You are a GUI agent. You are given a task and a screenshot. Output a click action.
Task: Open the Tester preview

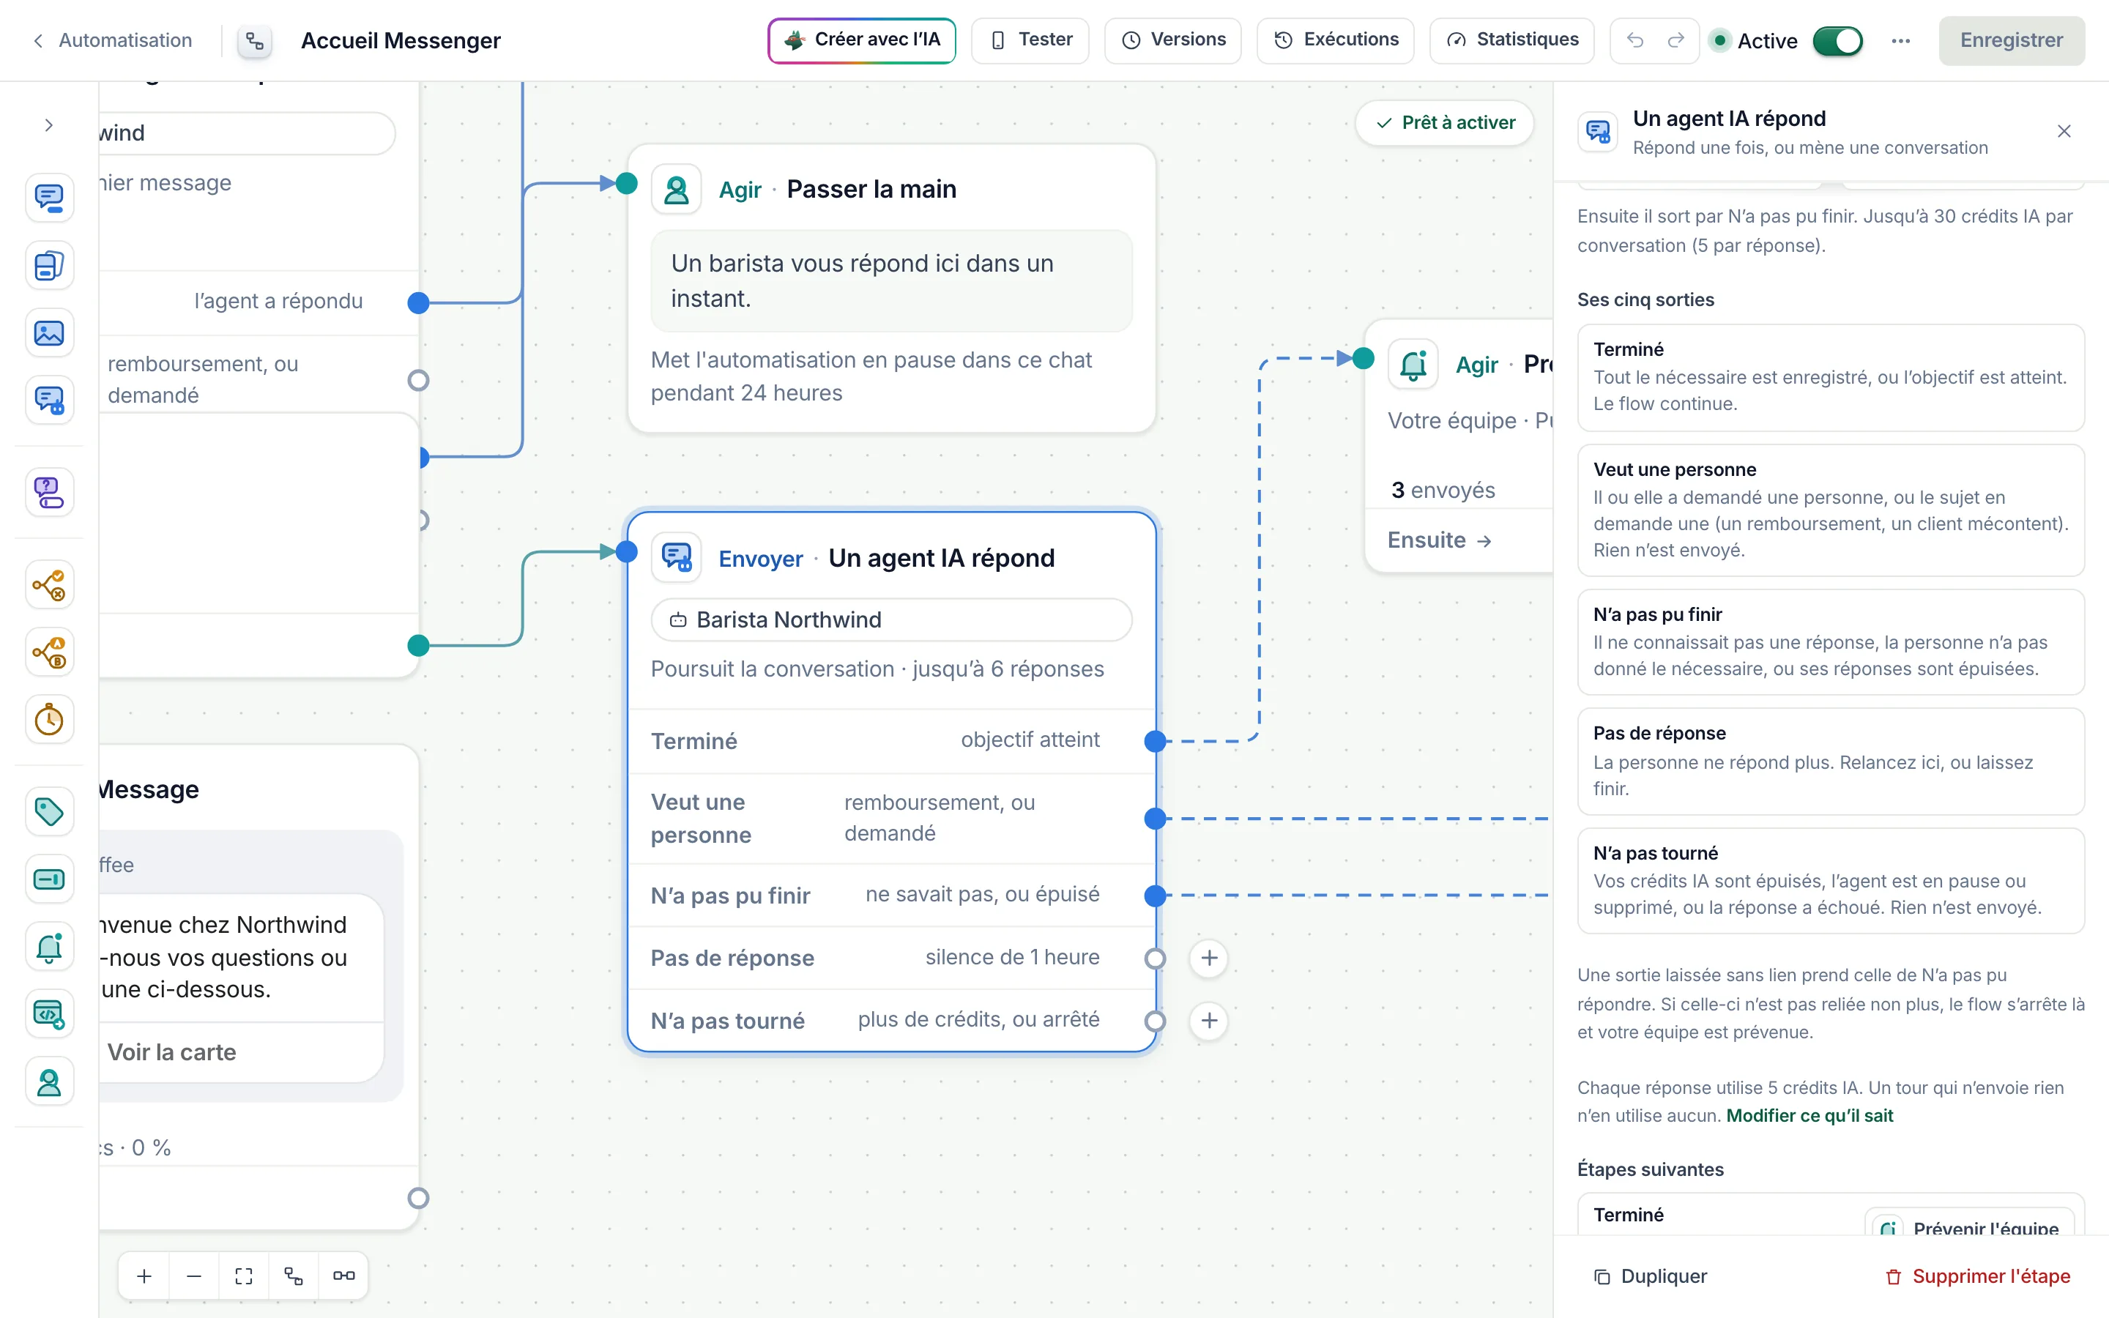click(1030, 40)
